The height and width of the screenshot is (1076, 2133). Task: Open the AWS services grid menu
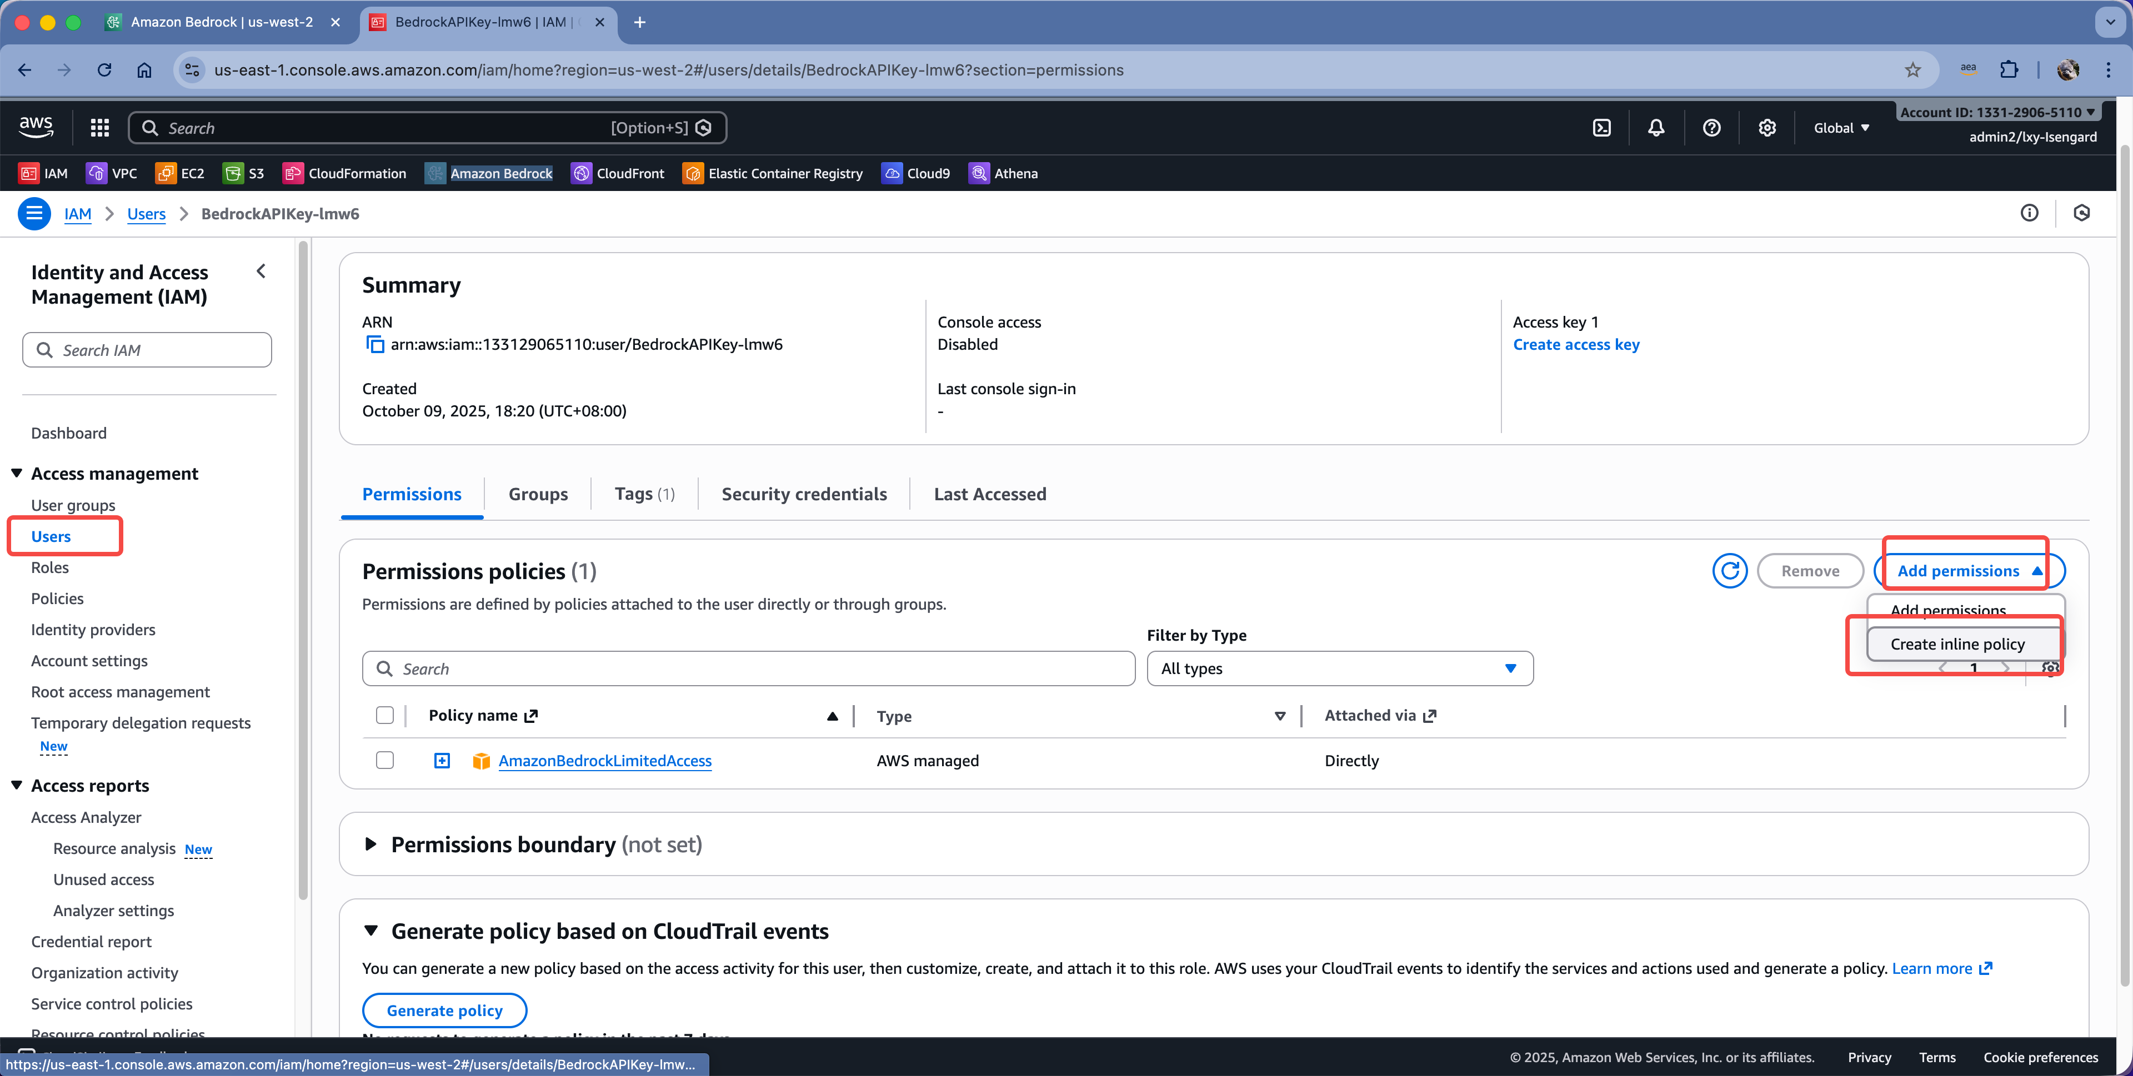point(100,128)
